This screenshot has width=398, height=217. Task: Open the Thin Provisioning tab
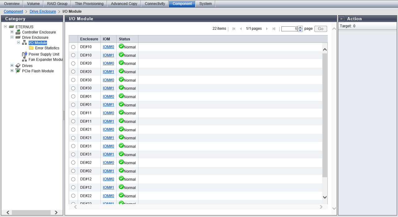coord(89,4)
